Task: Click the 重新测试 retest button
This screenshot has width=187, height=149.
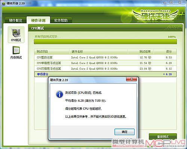Action: 163,137
